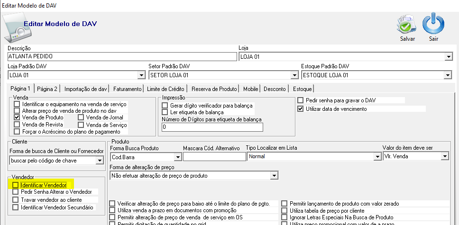The image size is (459, 225).
Task: Enable Permitir lançamento de produto com valor zerado
Action: click(285, 203)
